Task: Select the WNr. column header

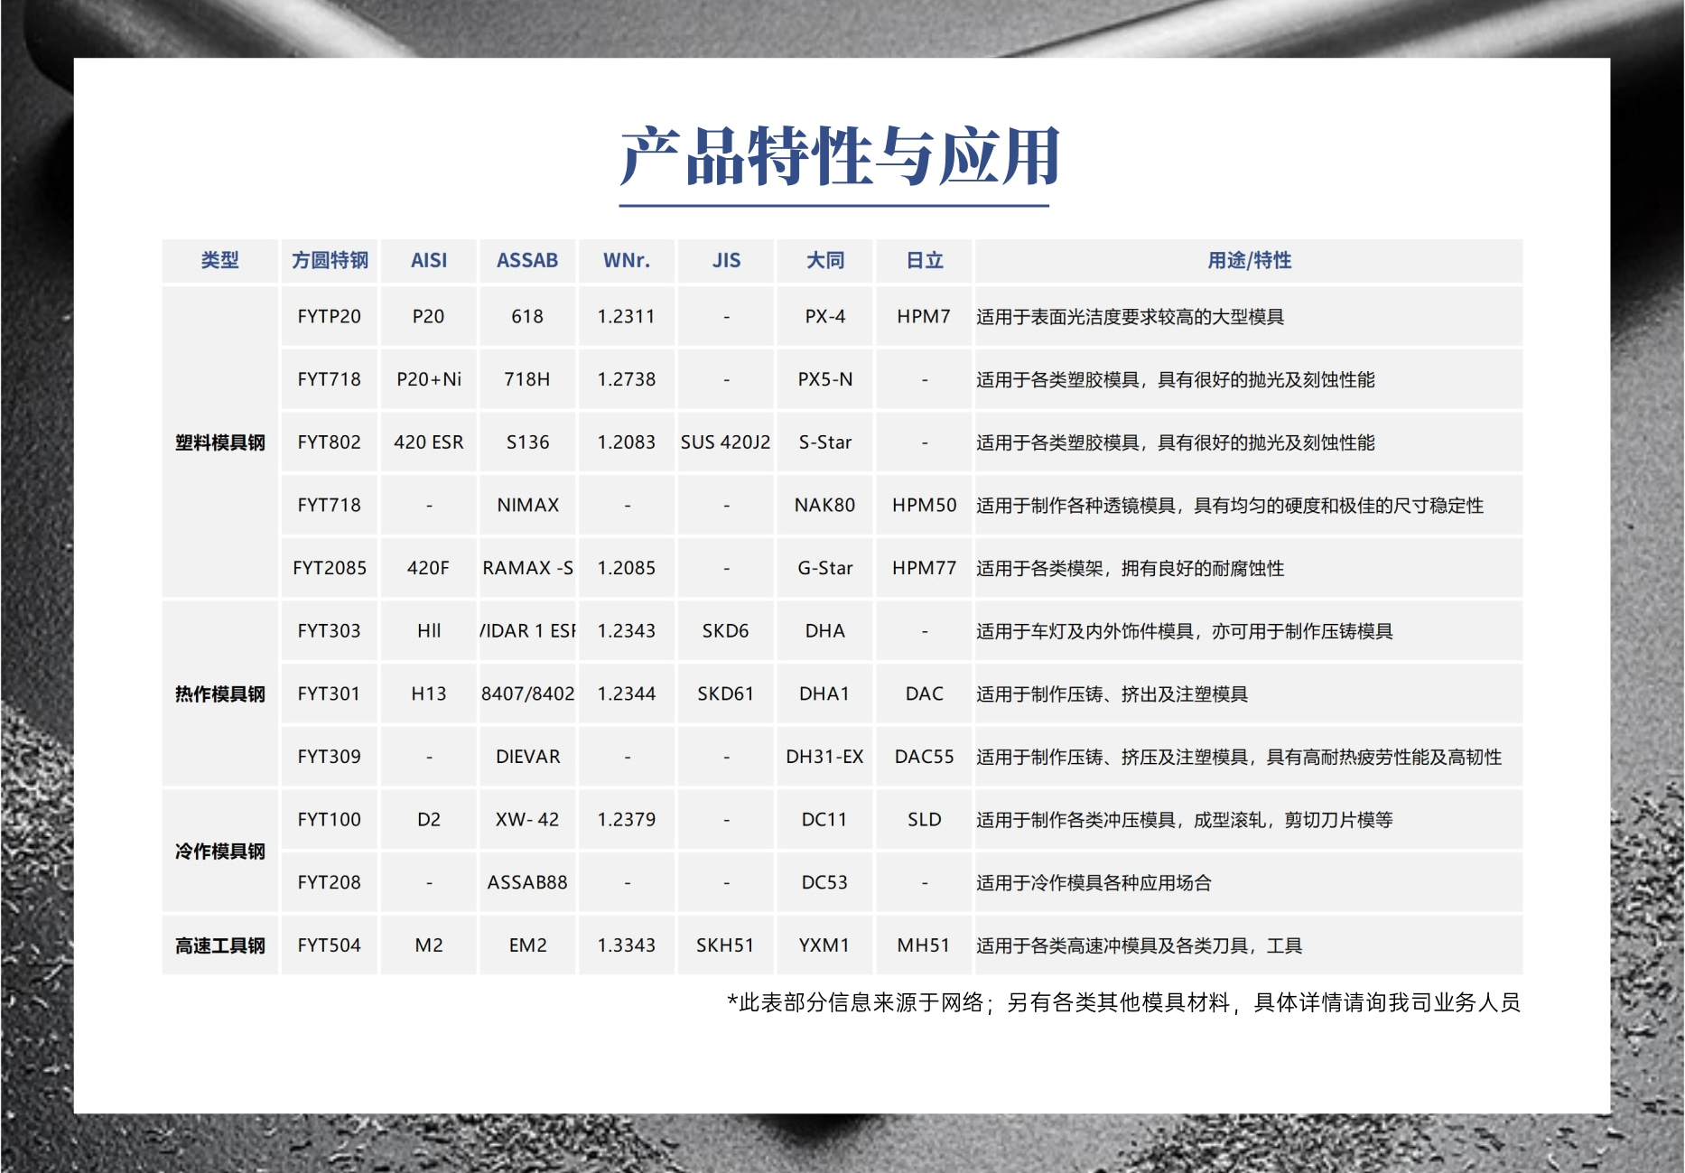Action: click(627, 261)
